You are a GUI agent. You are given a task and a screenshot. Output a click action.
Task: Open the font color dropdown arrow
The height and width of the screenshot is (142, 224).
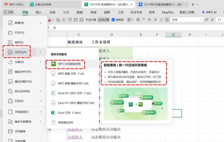53,20
